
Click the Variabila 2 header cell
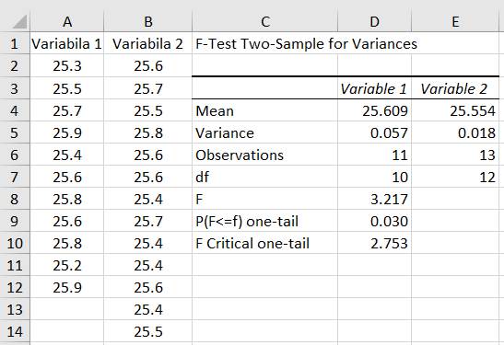pyautogui.click(x=148, y=43)
